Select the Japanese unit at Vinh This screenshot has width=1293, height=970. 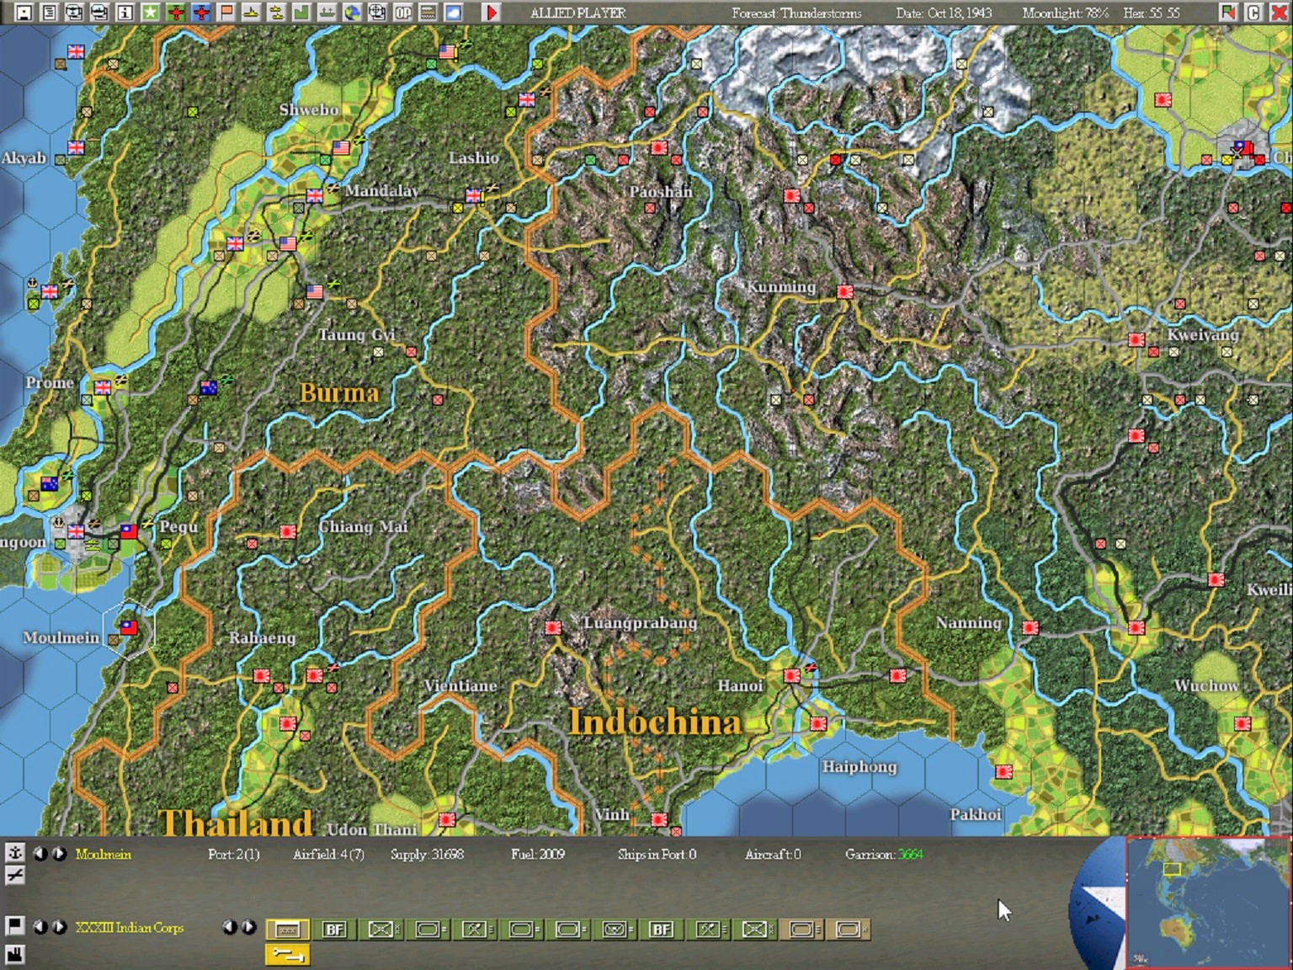[x=659, y=819]
